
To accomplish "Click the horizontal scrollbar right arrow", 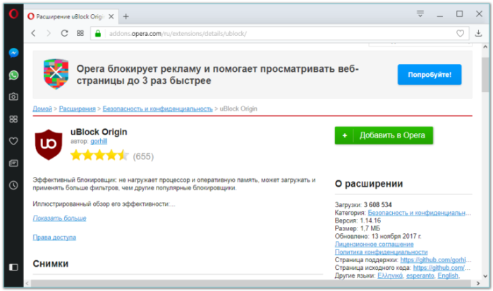I will (x=478, y=283).
